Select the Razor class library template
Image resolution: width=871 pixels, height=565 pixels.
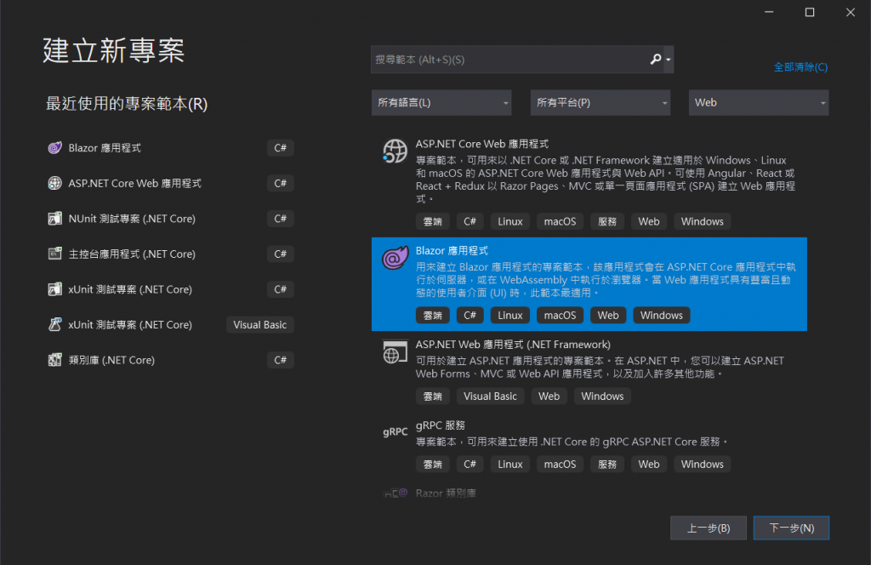pos(446,493)
